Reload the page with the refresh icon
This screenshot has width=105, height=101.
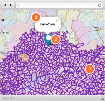point(100,5)
